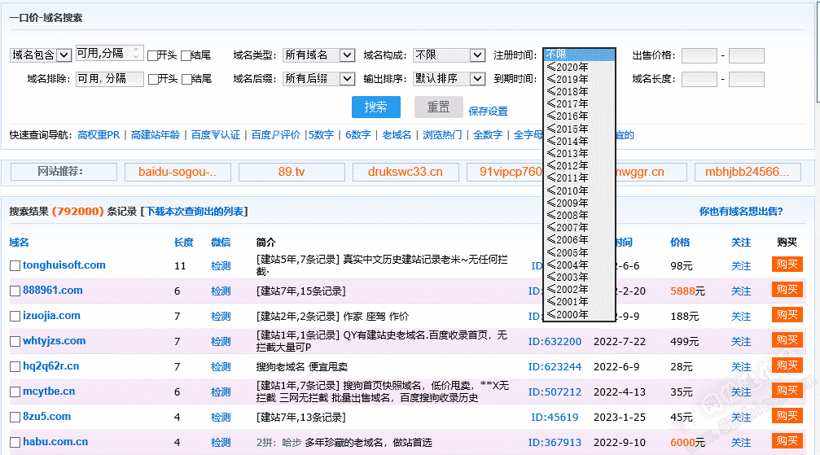Pick ≤2015年 from the registration year list
The image size is (820, 455).
click(x=580, y=129)
